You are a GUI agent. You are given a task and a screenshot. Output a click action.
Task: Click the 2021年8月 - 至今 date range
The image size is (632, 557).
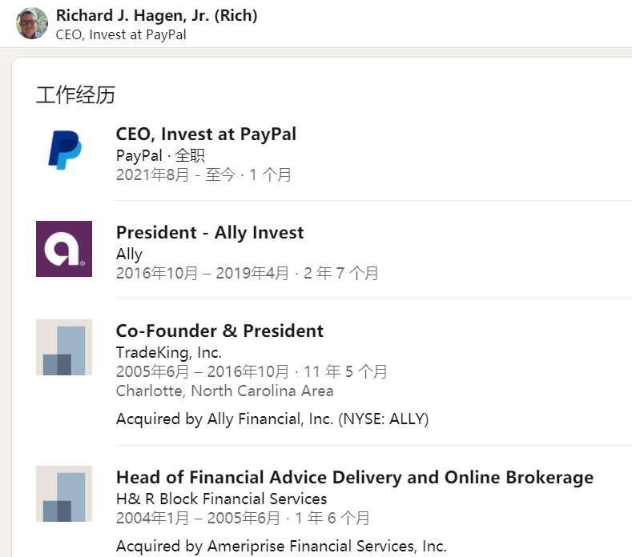pyautogui.click(x=175, y=174)
